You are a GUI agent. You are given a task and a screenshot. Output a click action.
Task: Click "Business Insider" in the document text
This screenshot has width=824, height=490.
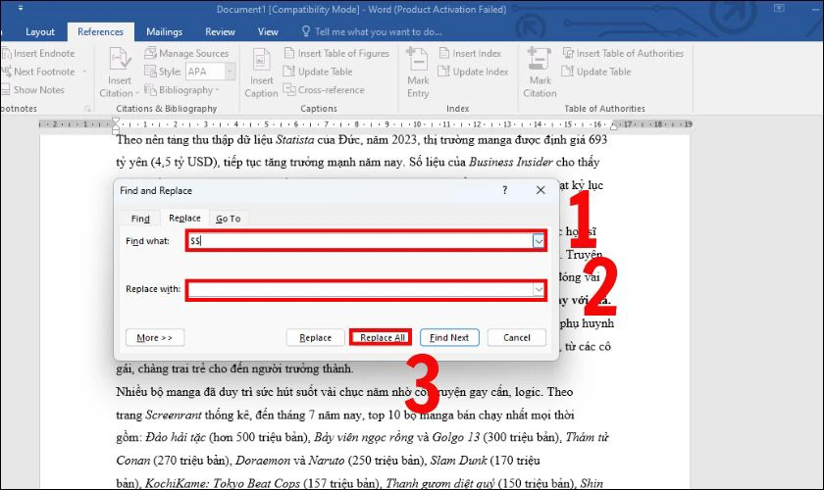click(x=511, y=163)
